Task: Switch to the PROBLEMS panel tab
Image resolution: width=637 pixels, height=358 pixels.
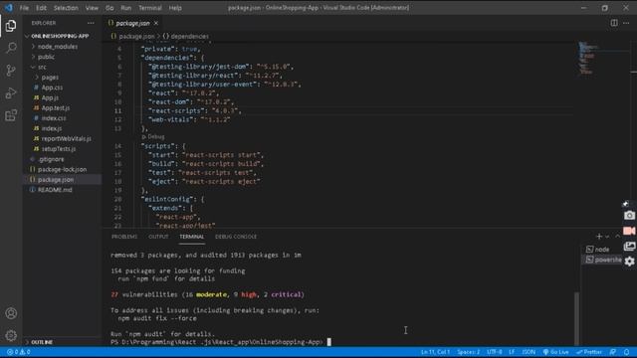Action: (x=124, y=237)
